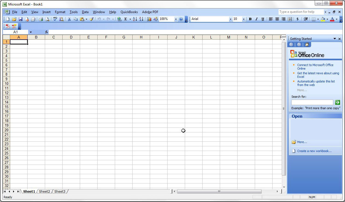Click the Merge and Center icon
This screenshot has width=345, height=202.
coord(290,19)
